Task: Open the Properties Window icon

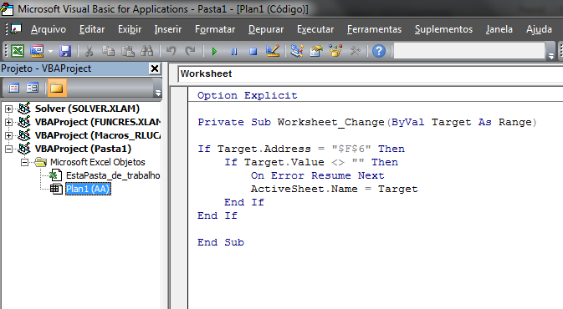Action: pos(316,51)
